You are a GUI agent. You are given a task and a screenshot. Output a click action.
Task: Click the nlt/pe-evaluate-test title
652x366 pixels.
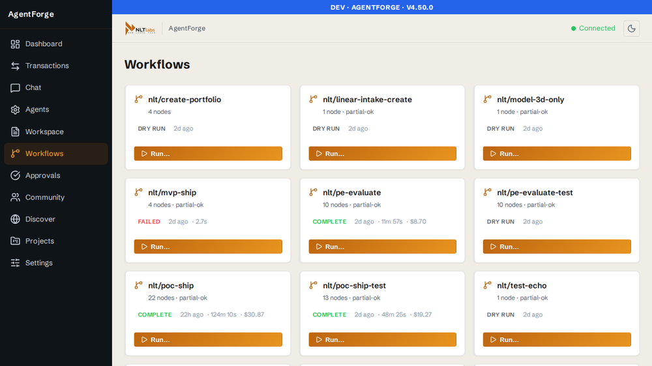(535, 193)
